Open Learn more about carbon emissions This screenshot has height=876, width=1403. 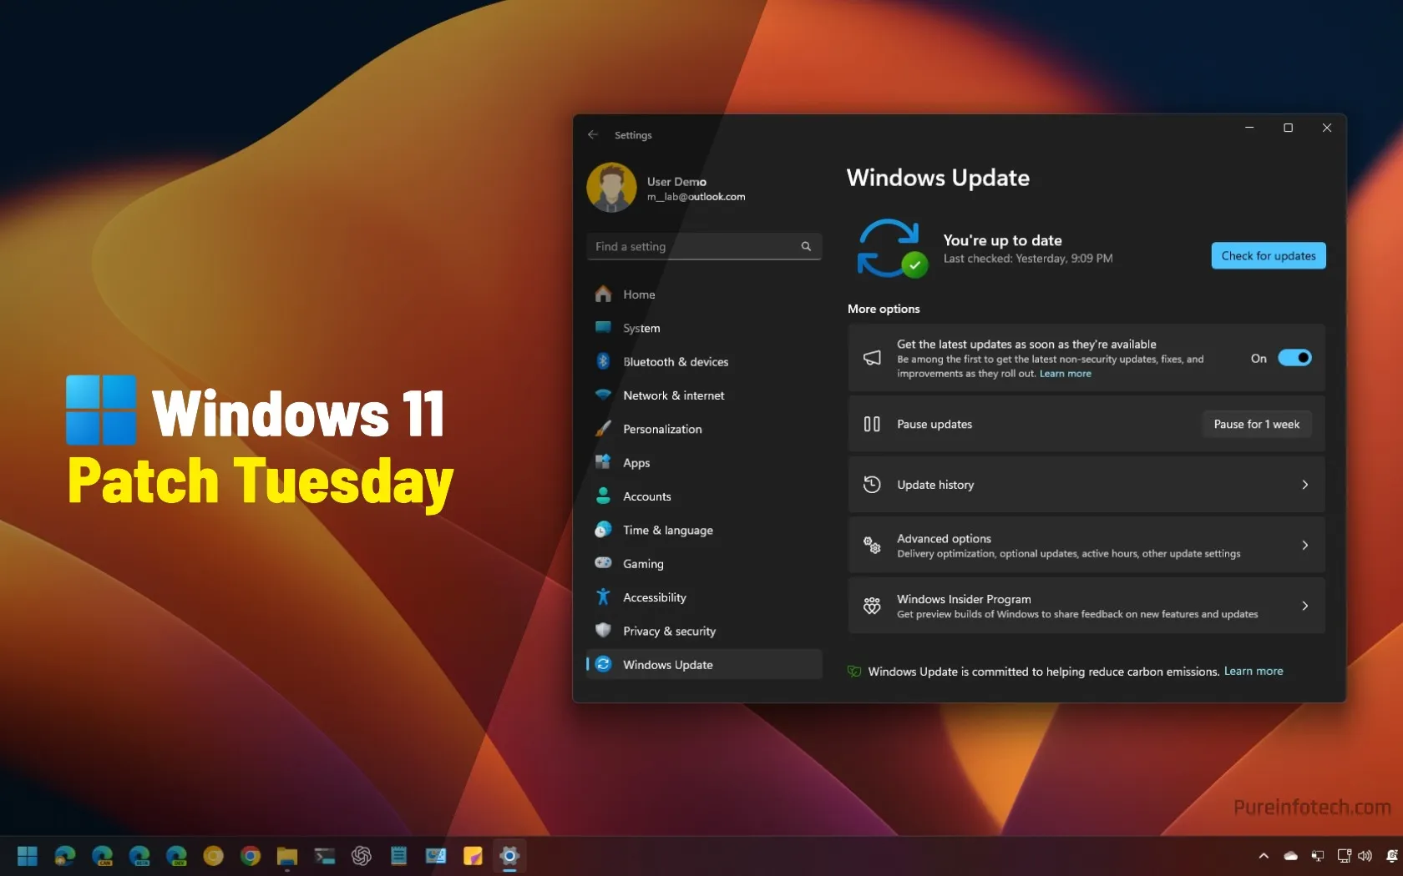(x=1253, y=671)
